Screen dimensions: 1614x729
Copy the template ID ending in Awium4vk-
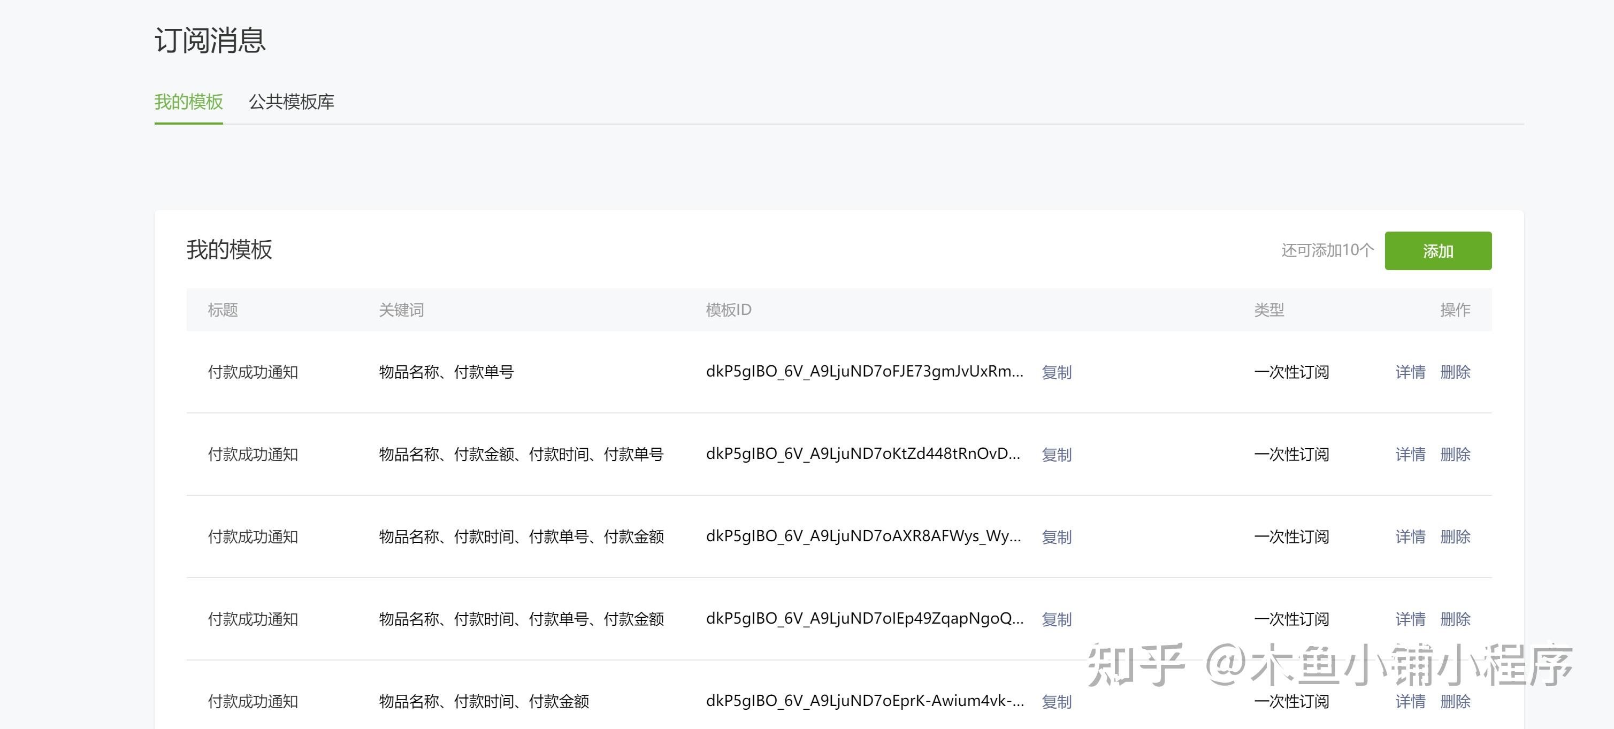1057,701
